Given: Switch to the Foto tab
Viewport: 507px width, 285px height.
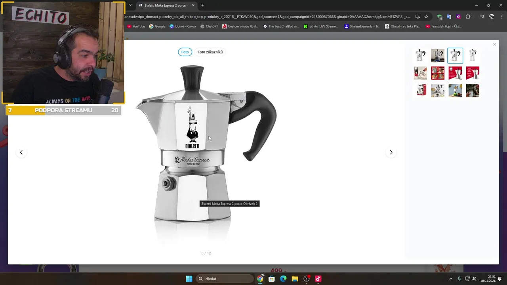Looking at the screenshot, I should click(x=185, y=52).
